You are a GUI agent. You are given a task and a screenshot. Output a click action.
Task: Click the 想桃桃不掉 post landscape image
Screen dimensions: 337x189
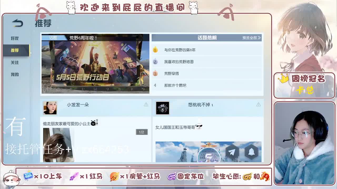tap(209, 152)
